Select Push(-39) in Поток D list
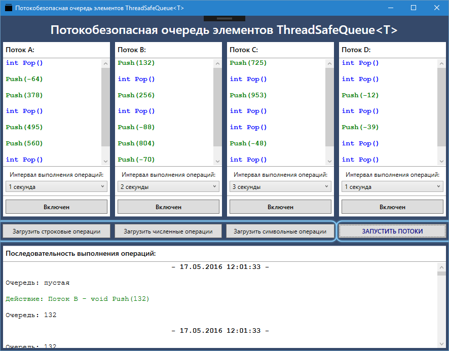 [x=360, y=127]
